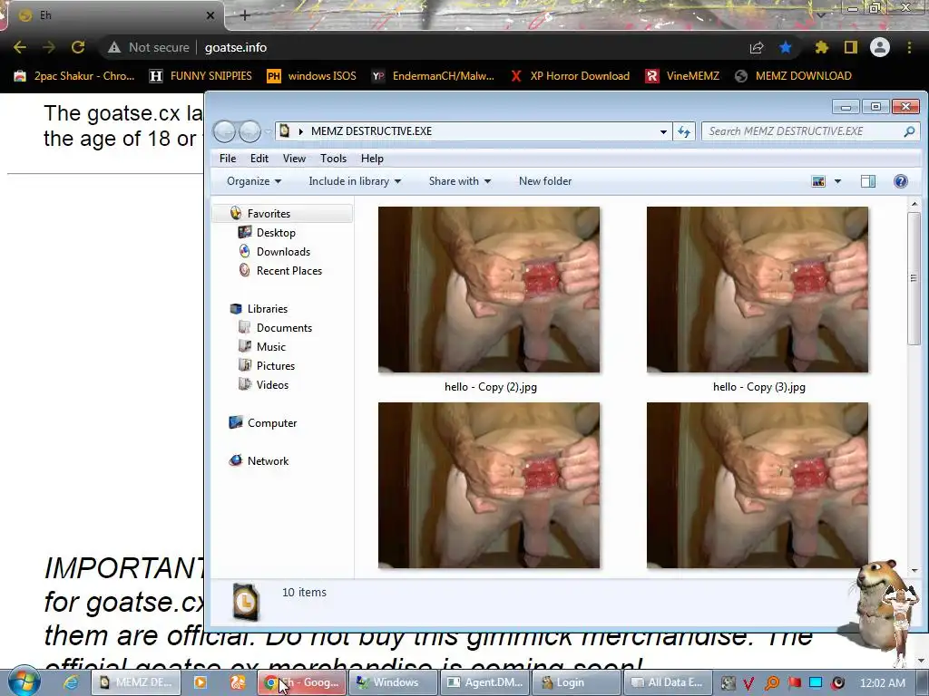The width and height of the screenshot is (929, 696).
Task: Open Chrome extensions puzzle icon
Action: tap(822, 47)
